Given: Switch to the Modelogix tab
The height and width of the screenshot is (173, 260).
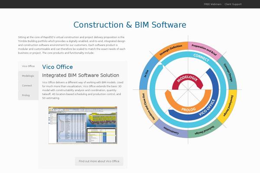Looking at the screenshot, I should 28,76.
